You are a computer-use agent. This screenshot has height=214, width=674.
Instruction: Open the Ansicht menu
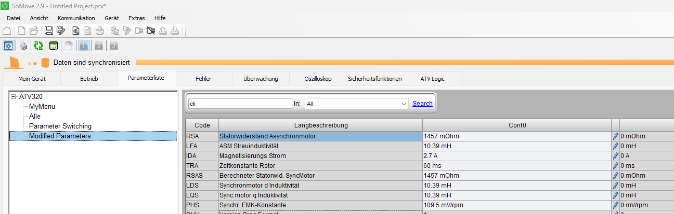(39, 18)
